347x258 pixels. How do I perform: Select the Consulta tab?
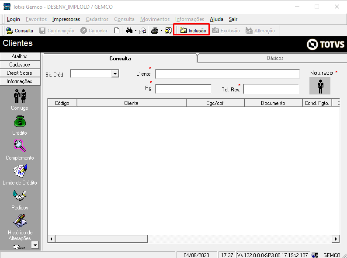[x=120, y=59]
